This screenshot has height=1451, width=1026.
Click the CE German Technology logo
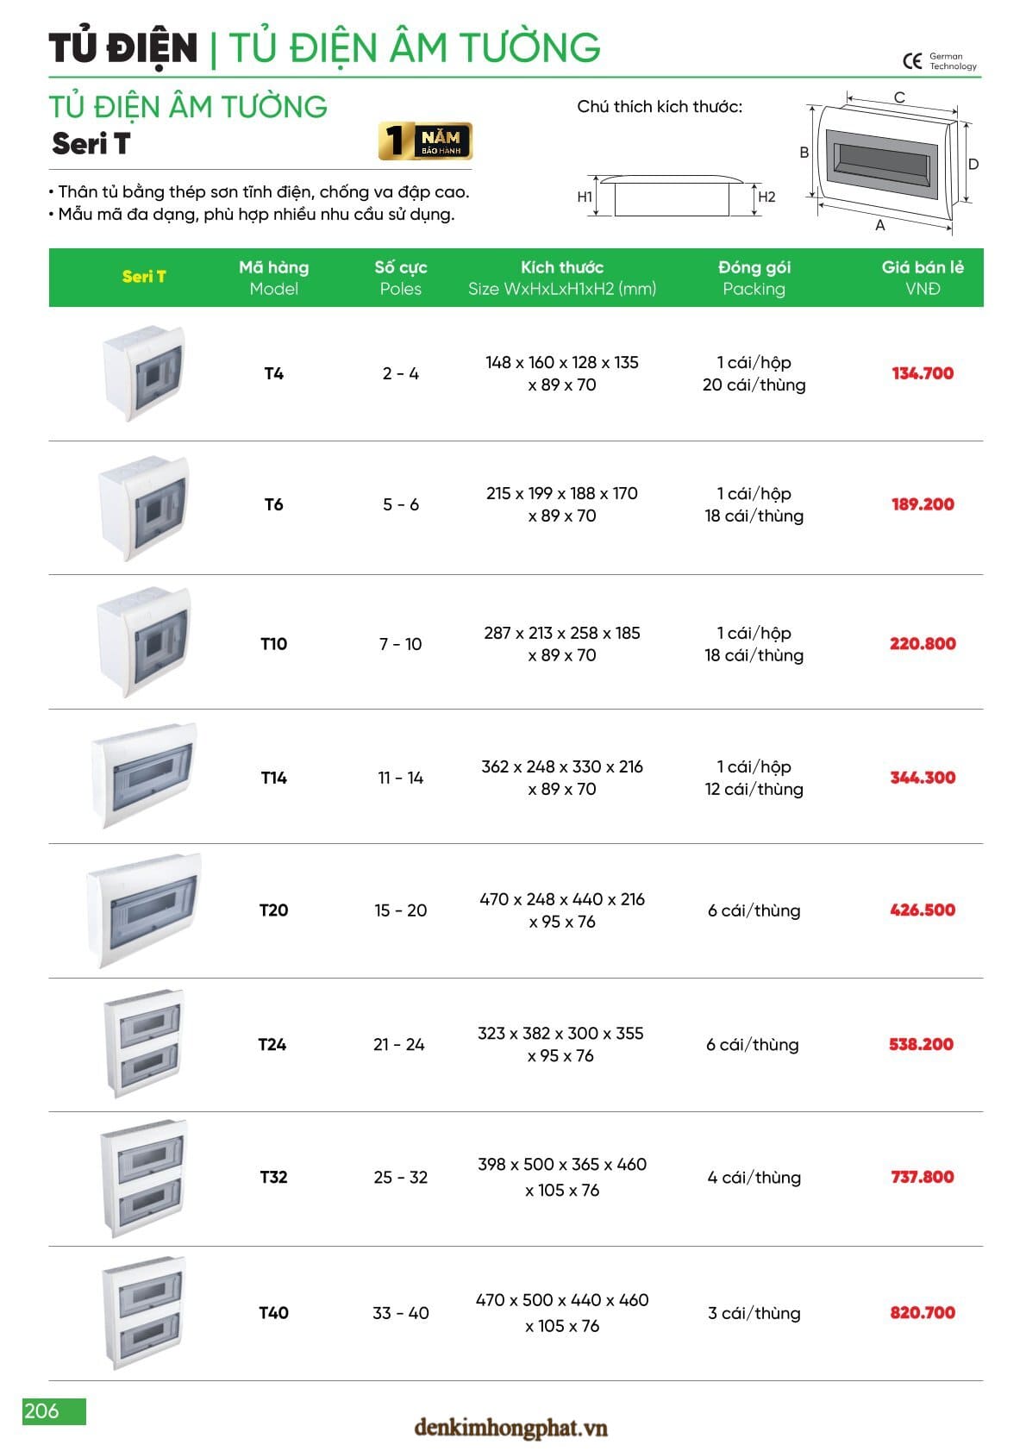click(939, 60)
